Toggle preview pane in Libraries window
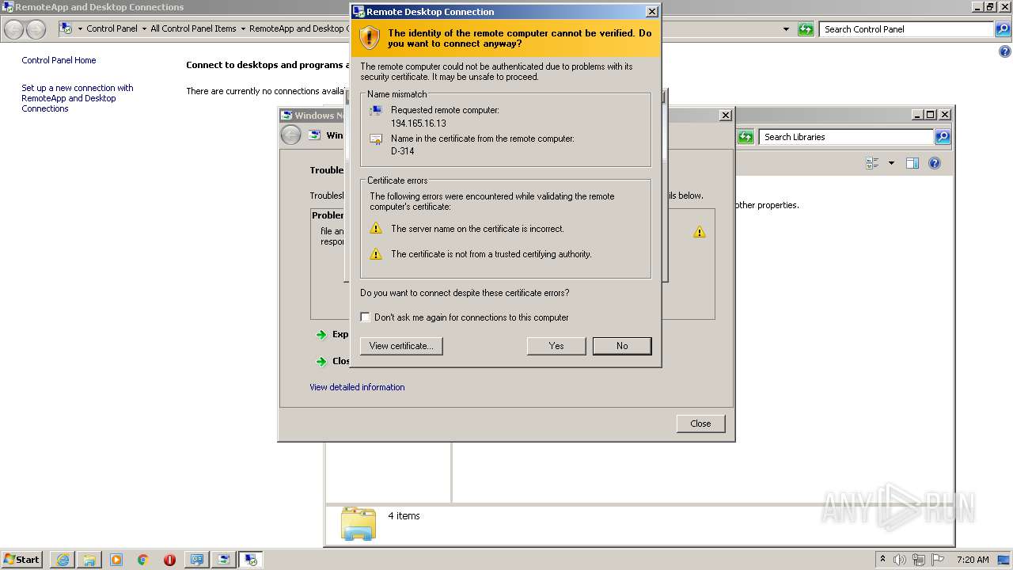 pyautogui.click(x=912, y=163)
